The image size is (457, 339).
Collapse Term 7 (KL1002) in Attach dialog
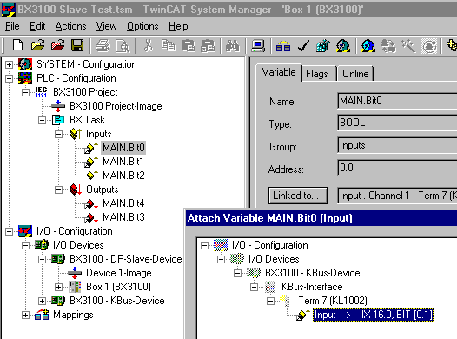pos(271,301)
